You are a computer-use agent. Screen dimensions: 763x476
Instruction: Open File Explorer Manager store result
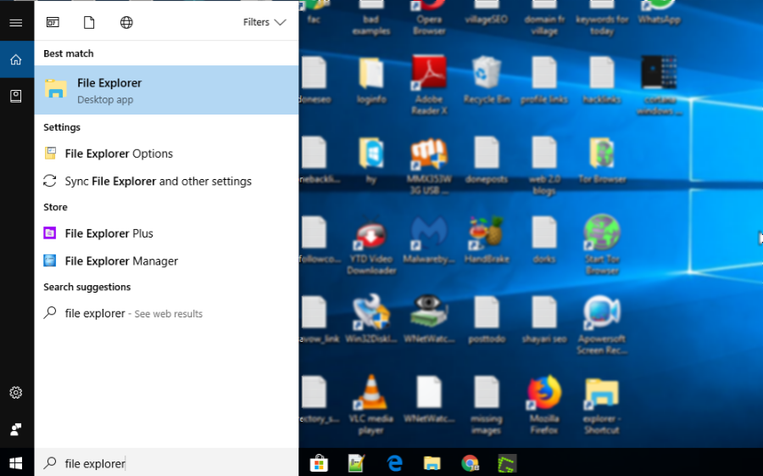point(166,261)
